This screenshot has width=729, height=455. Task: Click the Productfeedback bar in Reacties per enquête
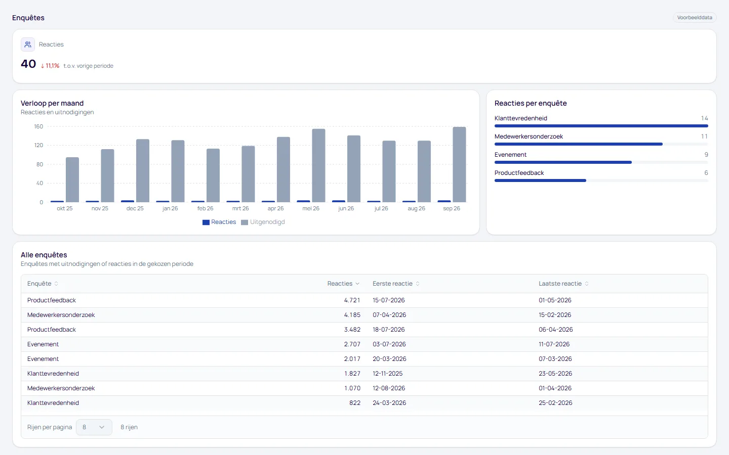pyautogui.click(x=601, y=180)
